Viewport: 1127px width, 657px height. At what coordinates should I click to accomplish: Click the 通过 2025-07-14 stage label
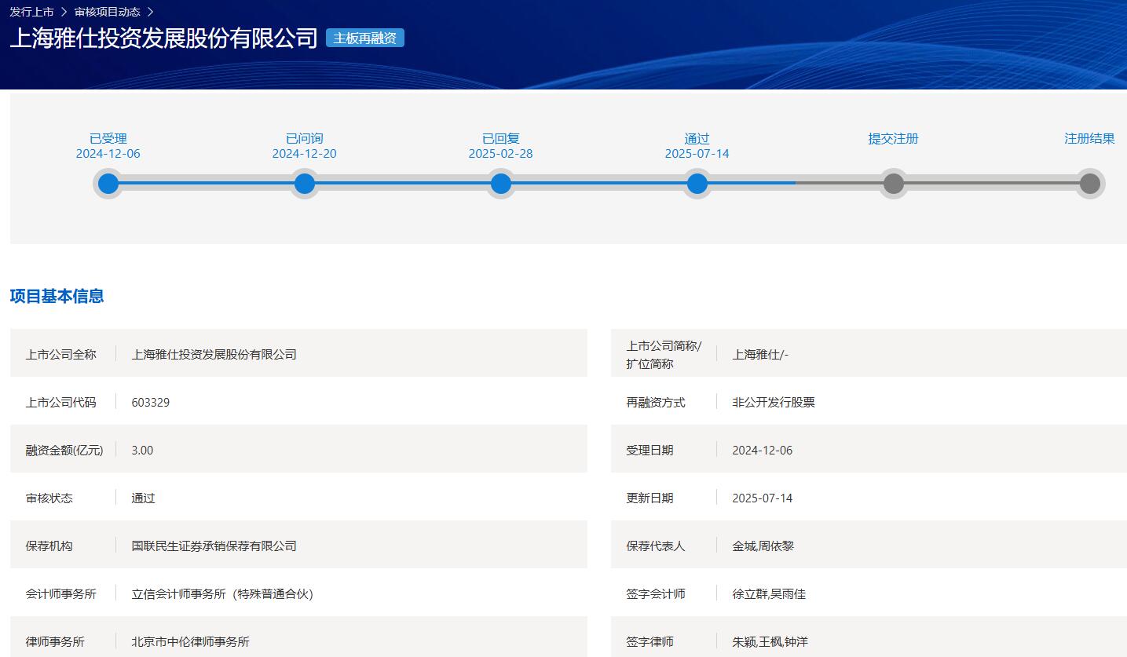click(697, 146)
